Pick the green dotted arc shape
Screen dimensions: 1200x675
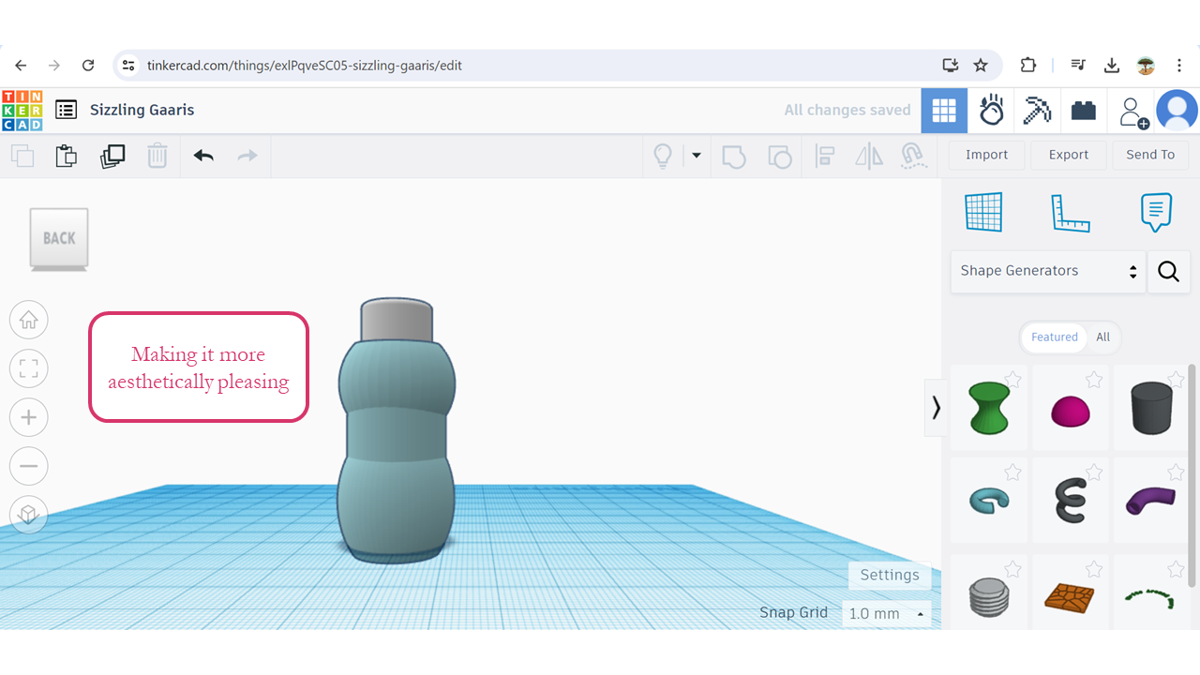[x=1150, y=599]
